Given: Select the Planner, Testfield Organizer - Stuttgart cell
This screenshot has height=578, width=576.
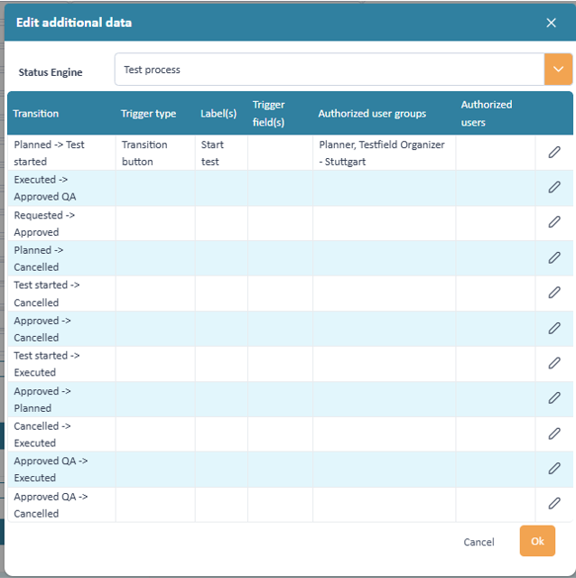Looking at the screenshot, I should click(385, 153).
